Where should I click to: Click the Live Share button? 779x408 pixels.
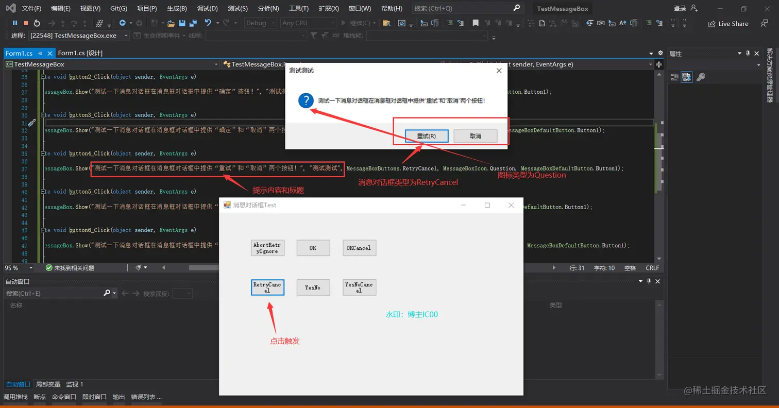coord(728,24)
